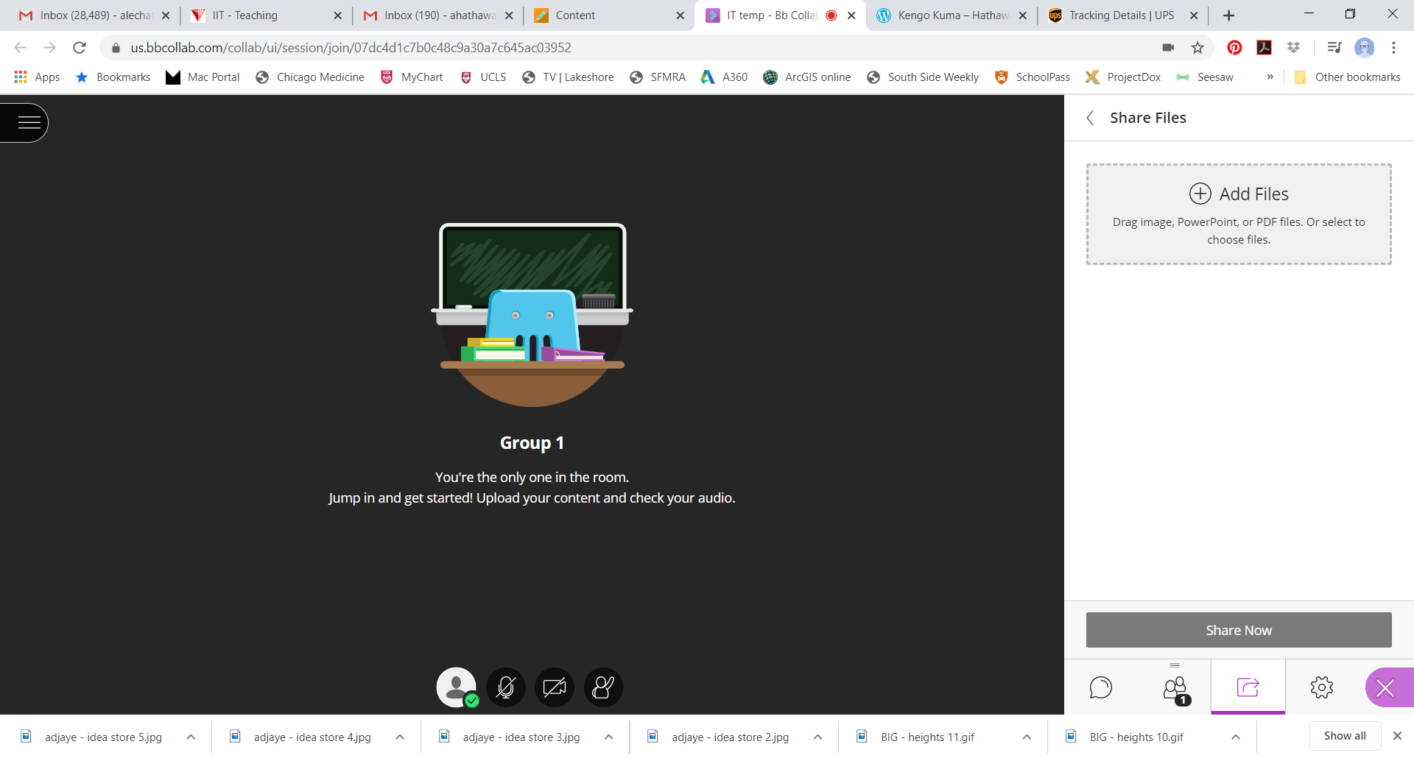
Task: Expand options for adjaye - idea store 5.jpg
Action: pyautogui.click(x=191, y=737)
